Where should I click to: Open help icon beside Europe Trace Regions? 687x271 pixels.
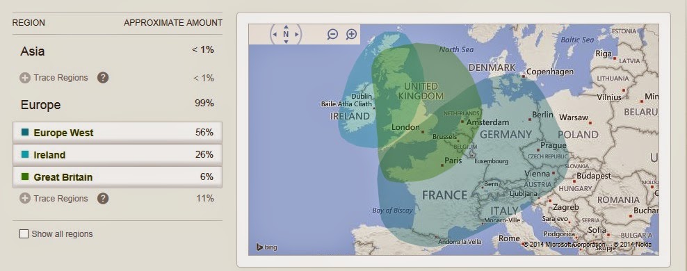click(102, 198)
